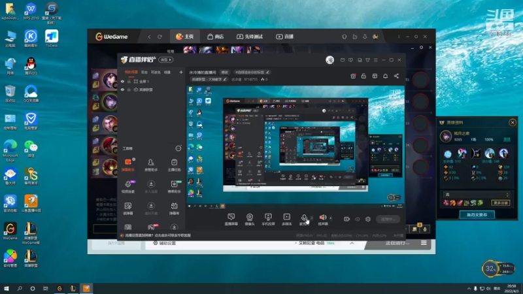Add 多媒体 media source

click(x=287, y=220)
